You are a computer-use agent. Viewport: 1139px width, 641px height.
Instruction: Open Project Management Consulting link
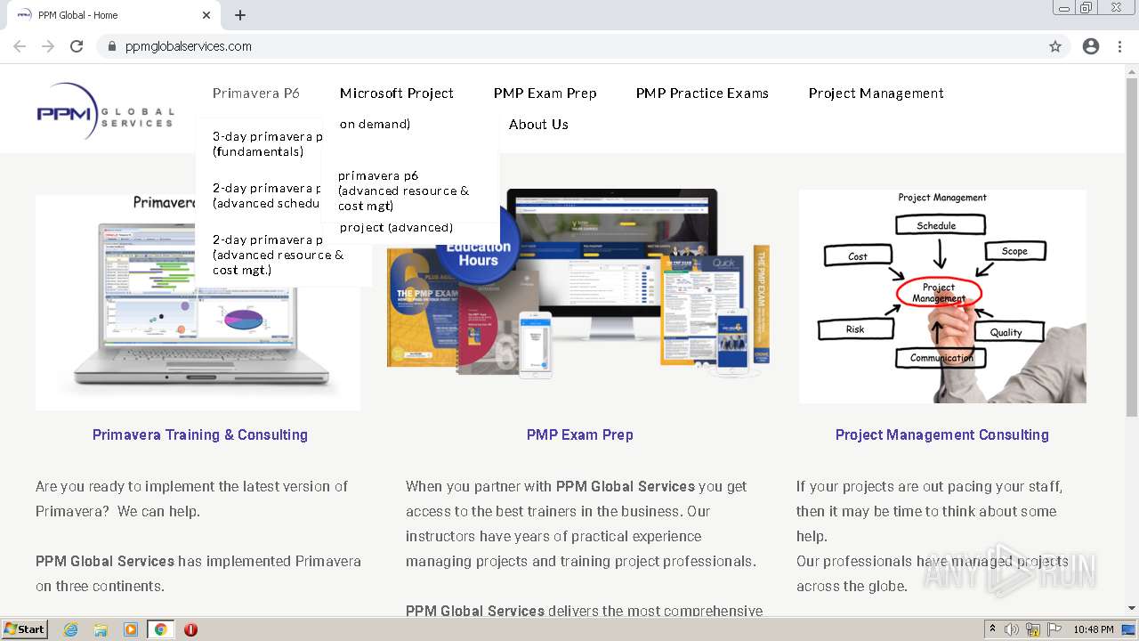pos(942,434)
